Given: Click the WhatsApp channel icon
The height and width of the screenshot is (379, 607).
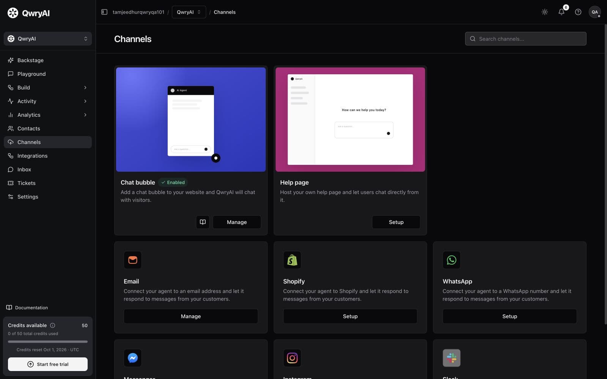Looking at the screenshot, I should coord(451,260).
